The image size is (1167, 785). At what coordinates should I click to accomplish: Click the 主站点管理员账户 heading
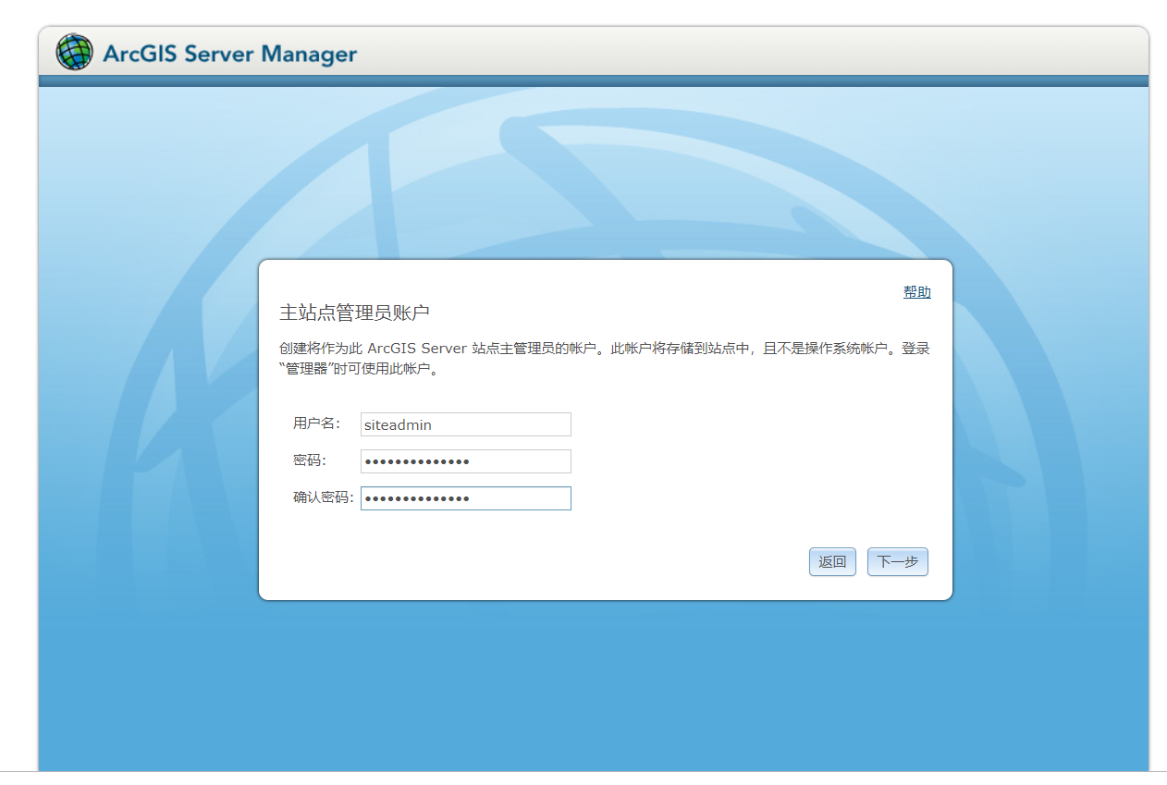354,313
